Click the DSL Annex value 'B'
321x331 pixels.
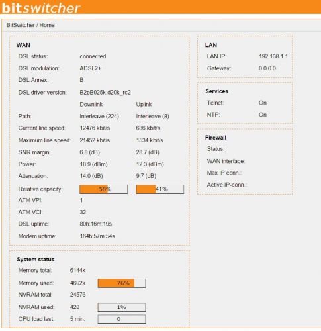[x=81, y=80]
